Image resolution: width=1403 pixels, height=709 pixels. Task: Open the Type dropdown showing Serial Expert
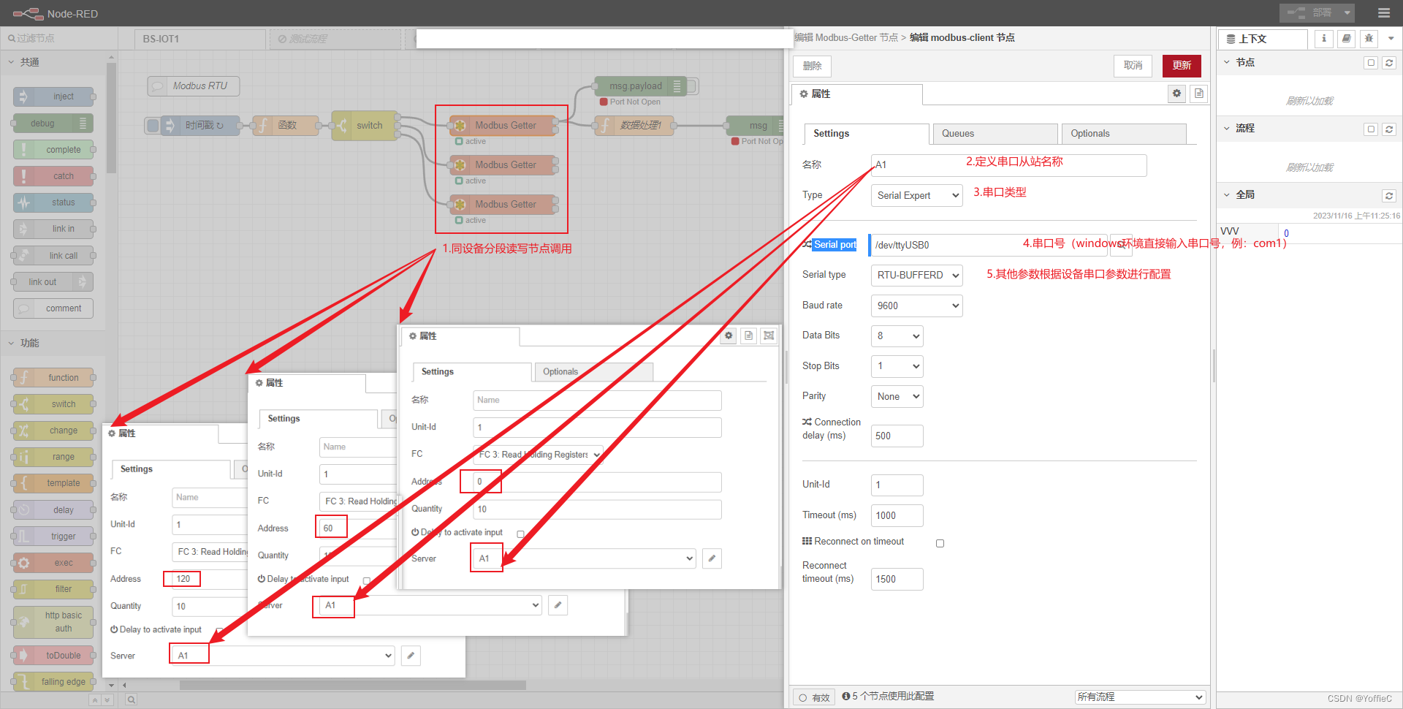[x=916, y=195]
